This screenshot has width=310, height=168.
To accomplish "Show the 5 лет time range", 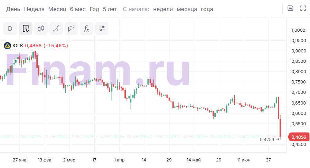I will (110, 9).
